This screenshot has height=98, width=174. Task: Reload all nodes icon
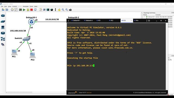tap(35, 10)
